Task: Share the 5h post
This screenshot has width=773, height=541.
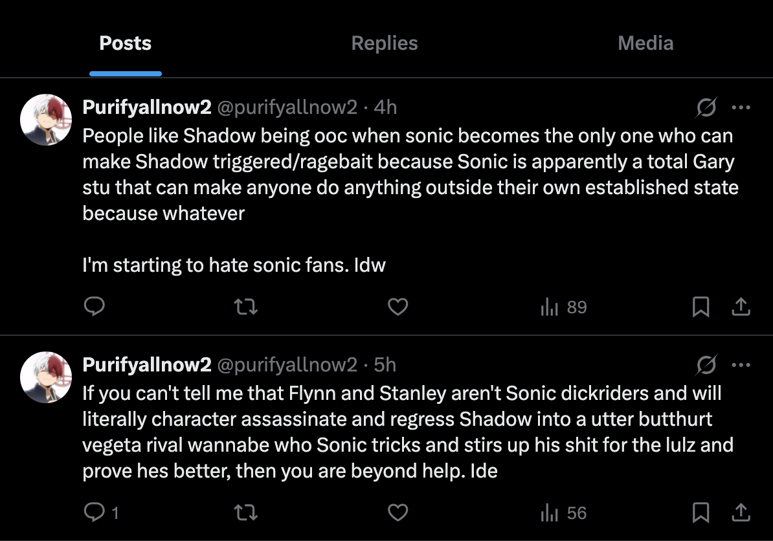Action: (x=740, y=513)
